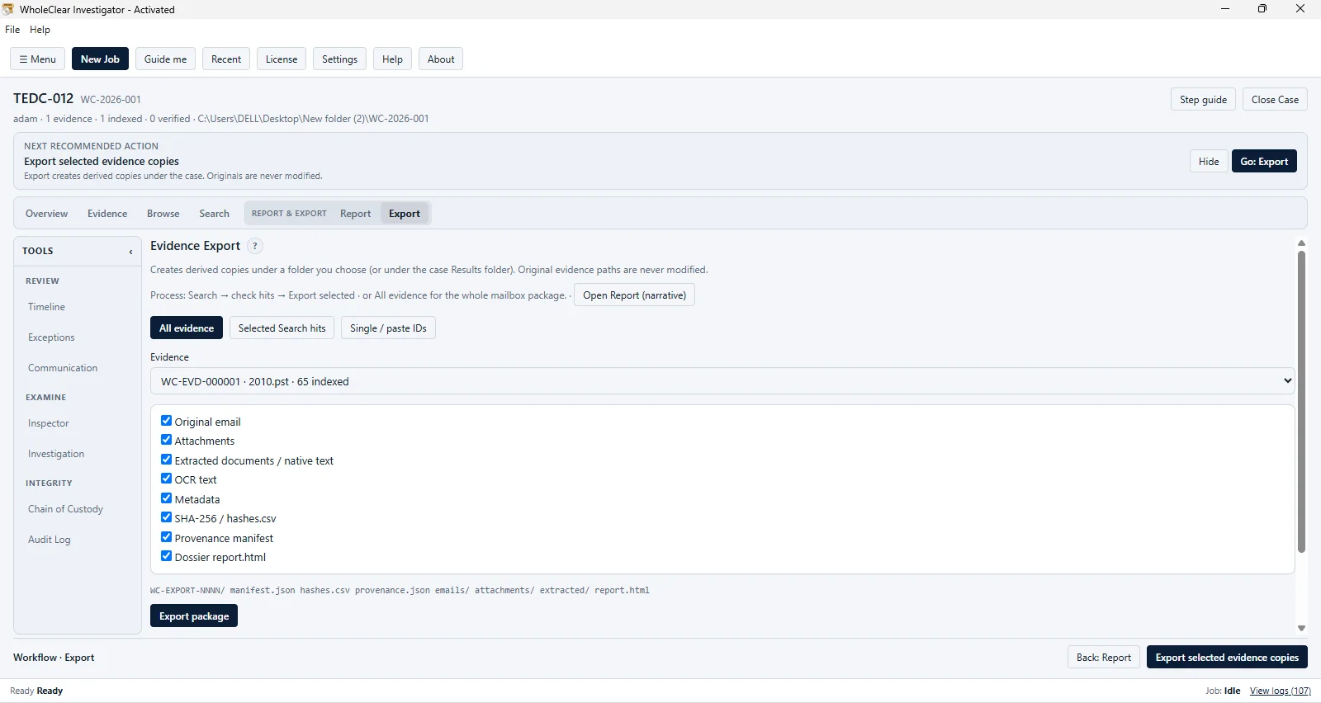
Task: Open Settings from the toolbar
Action: [x=339, y=59]
